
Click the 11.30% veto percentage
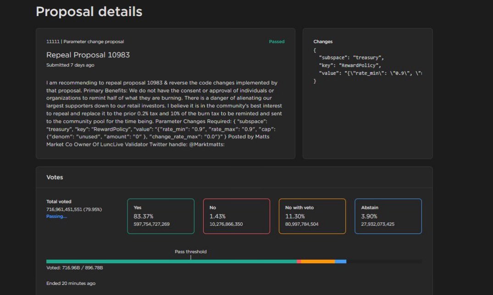[295, 217]
